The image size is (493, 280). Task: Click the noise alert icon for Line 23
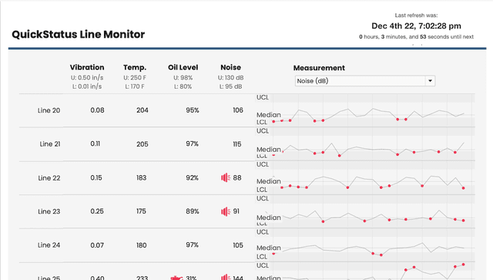[226, 211]
